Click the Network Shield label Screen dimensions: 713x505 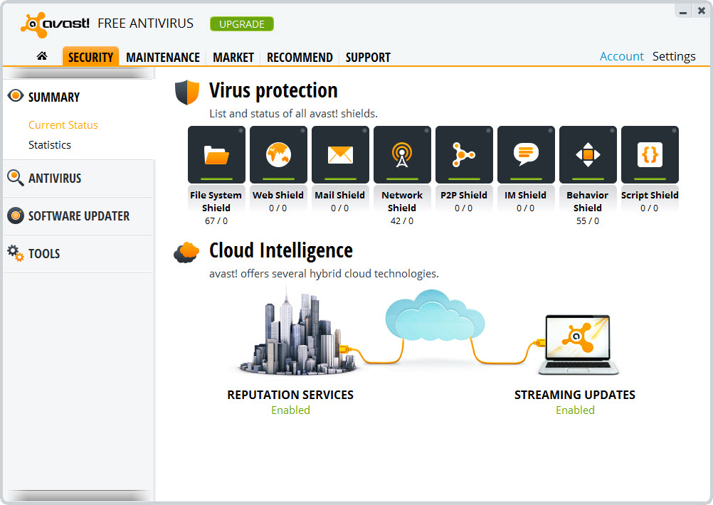[402, 201]
